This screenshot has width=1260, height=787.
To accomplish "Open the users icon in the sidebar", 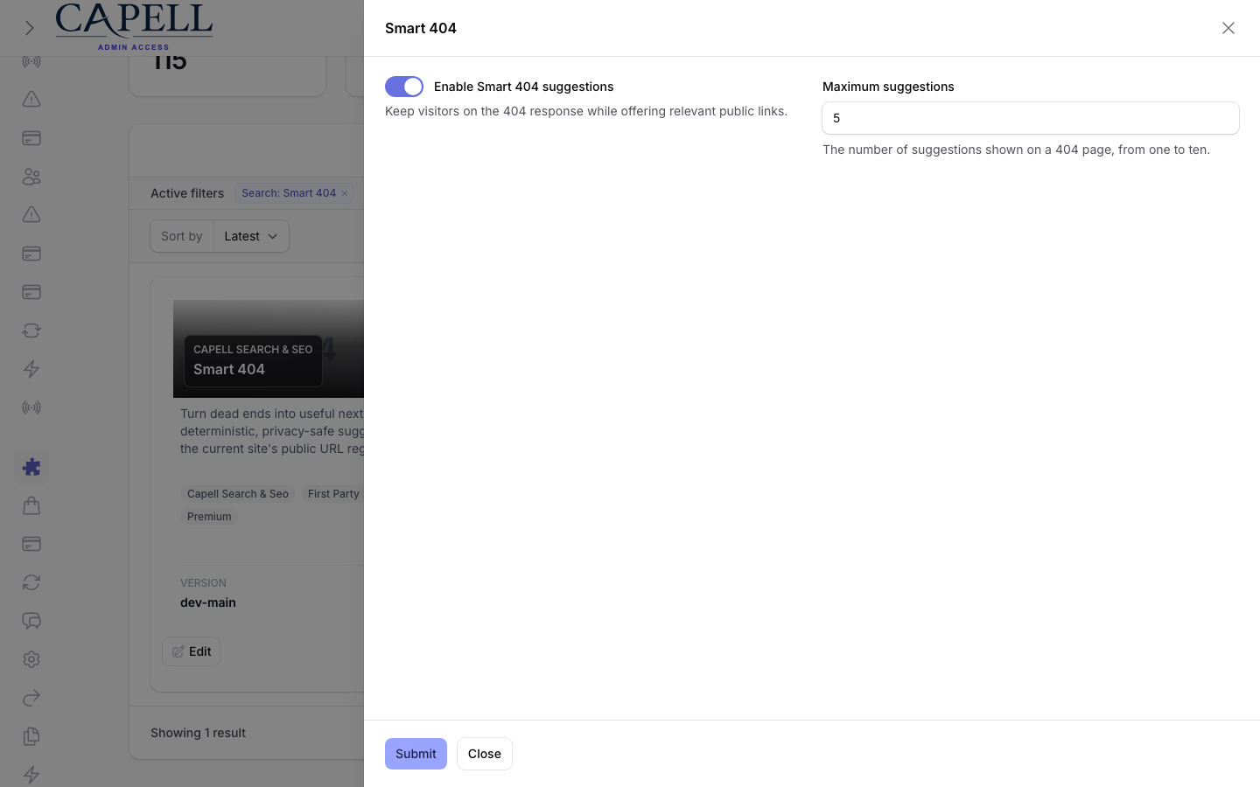I will 31,177.
